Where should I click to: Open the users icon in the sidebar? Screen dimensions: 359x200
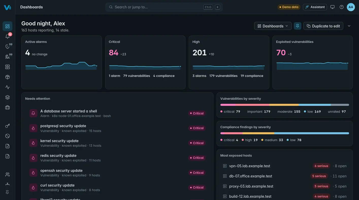point(7,175)
